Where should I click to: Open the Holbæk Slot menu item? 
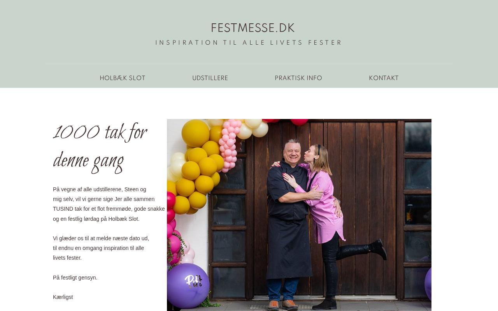coord(123,78)
